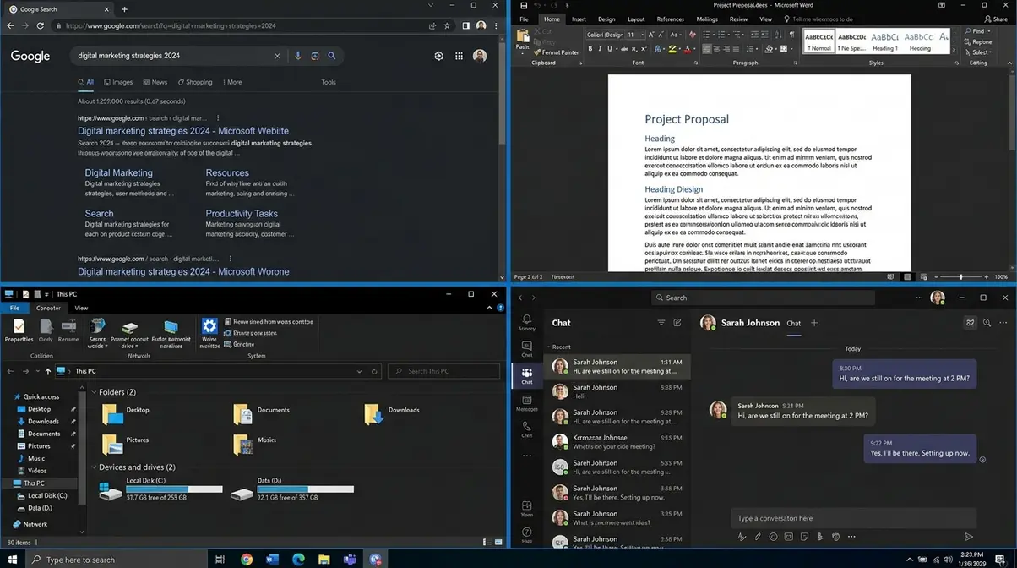1017x568 pixels.
Task: Click Format Painter in Word ribbon
Action: click(x=557, y=52)
